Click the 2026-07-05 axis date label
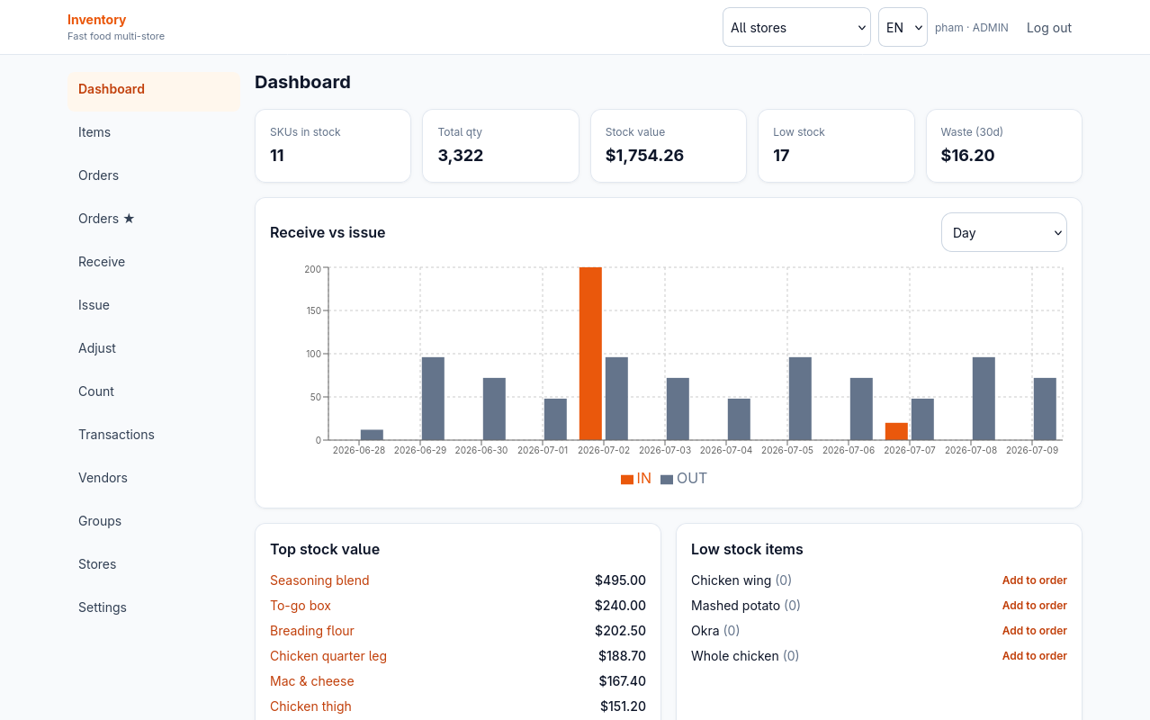The height and width of the screenshot is (720, 1150). [787, 450]
